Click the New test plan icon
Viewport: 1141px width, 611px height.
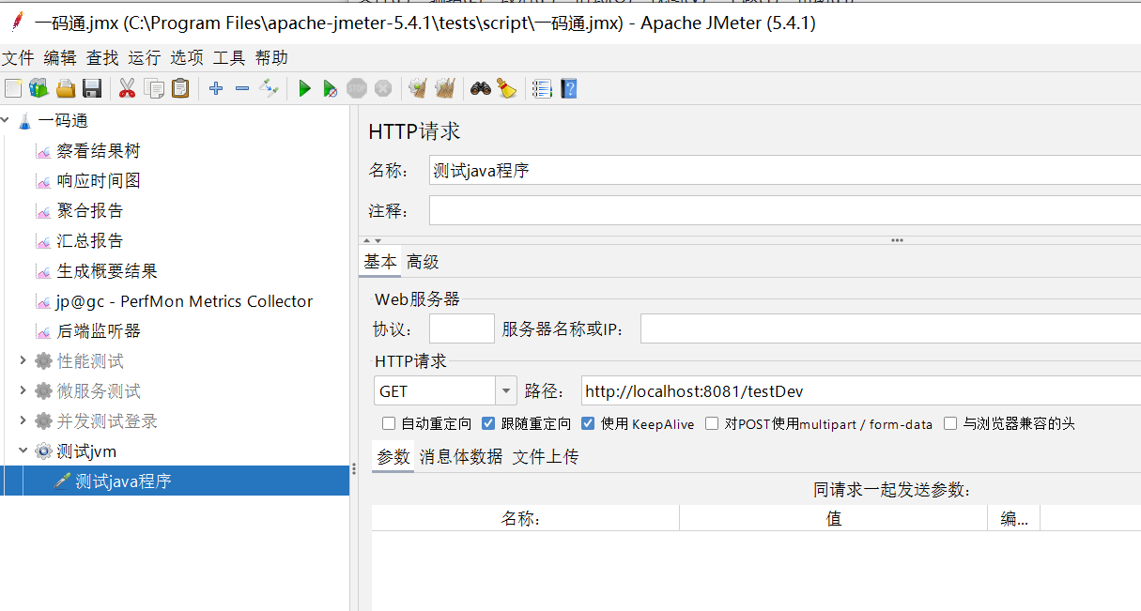[x=13, y=88]
